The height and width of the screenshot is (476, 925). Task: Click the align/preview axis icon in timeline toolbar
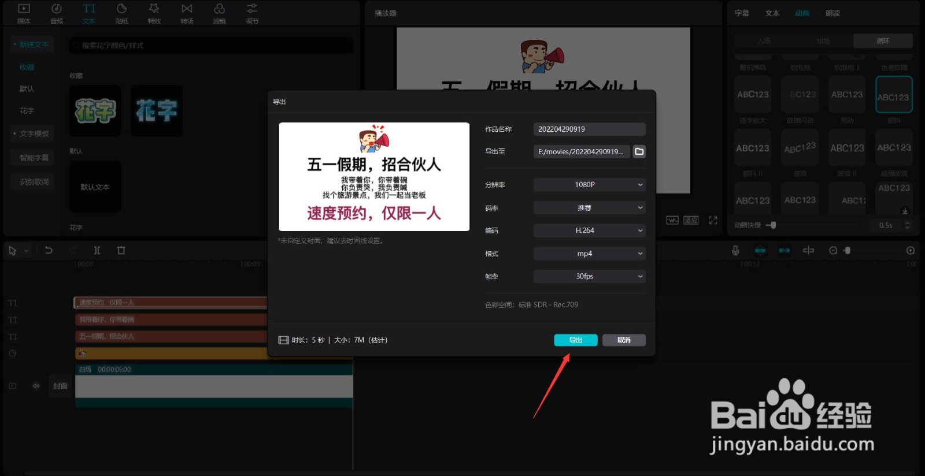808,250
